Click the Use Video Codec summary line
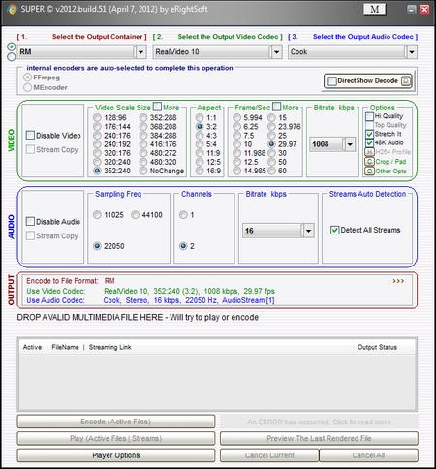436x469 pixels. point(150,291)
